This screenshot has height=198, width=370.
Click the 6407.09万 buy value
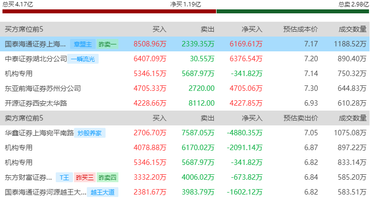pyautogui.click(x=150, y=59)
